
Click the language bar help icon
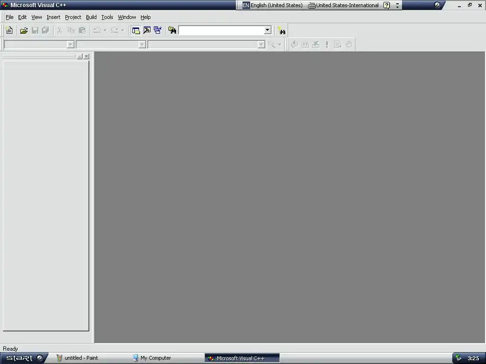coord(386,5)
